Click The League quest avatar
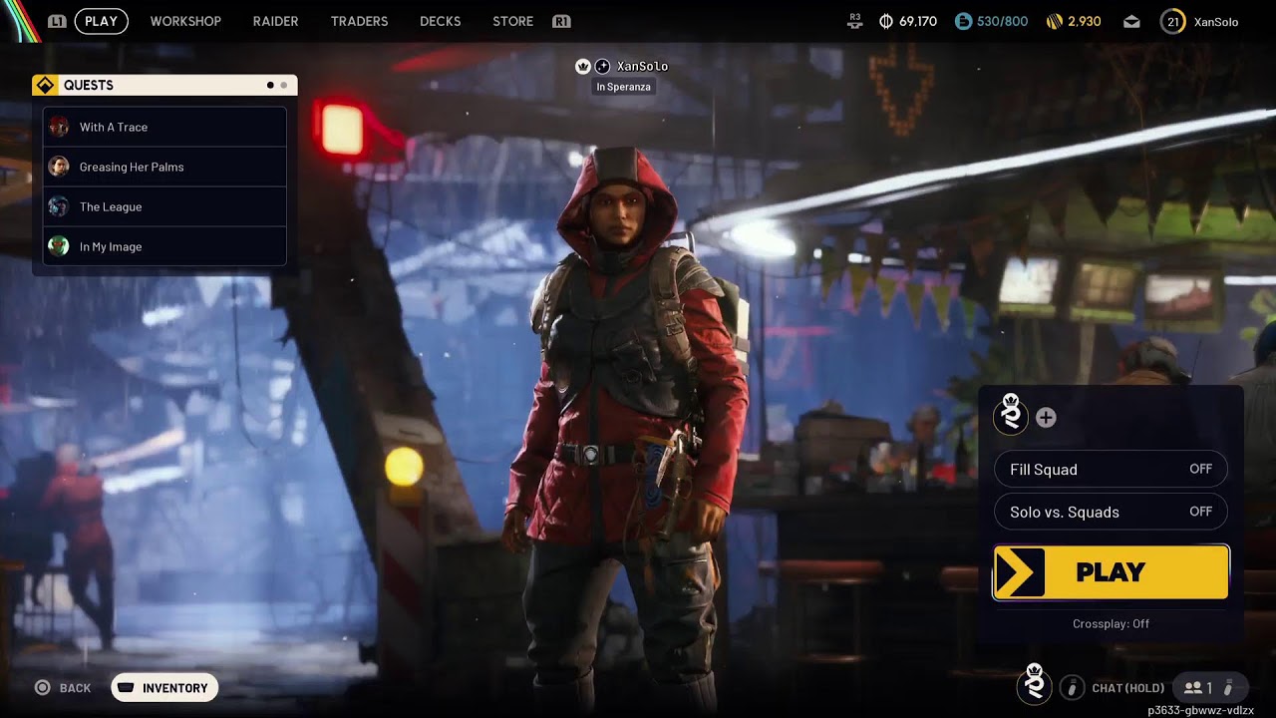1276x718 pixels. [x=59, y=206]
